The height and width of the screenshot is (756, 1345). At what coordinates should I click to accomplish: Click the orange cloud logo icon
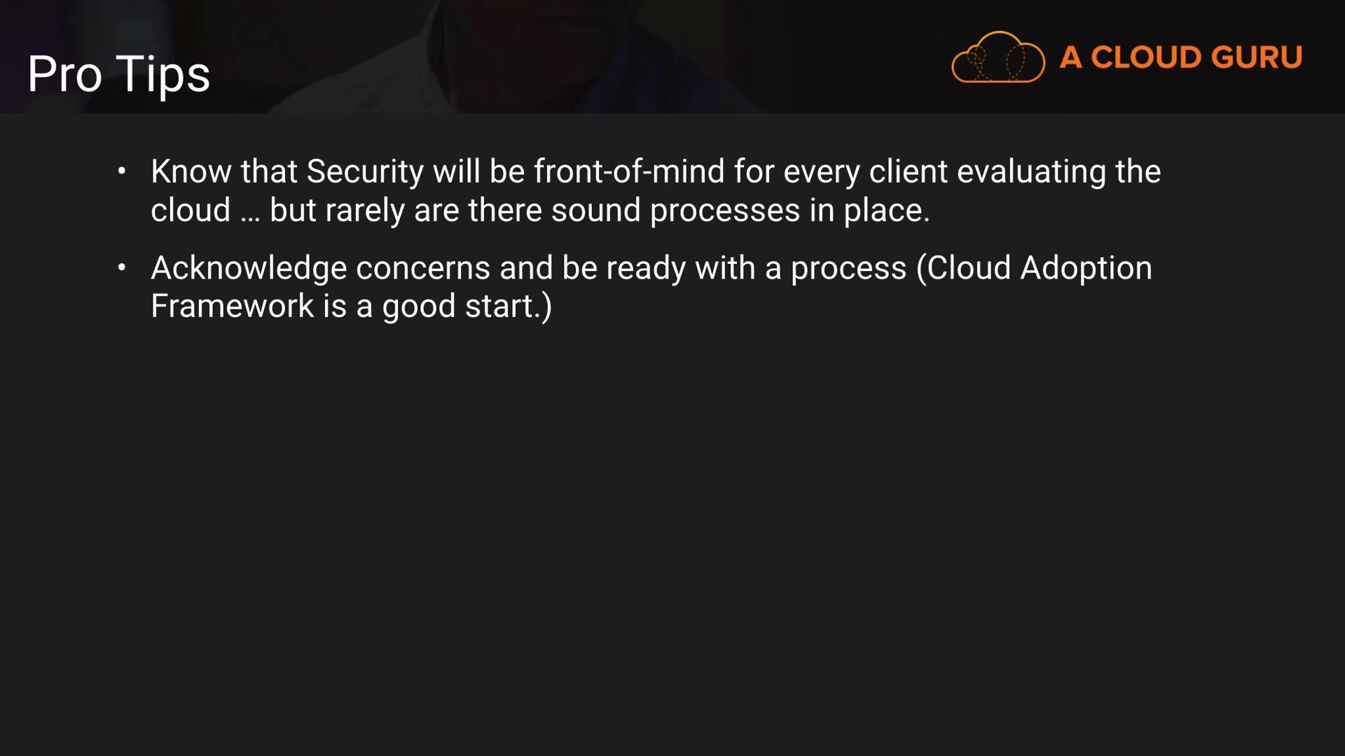998,57
